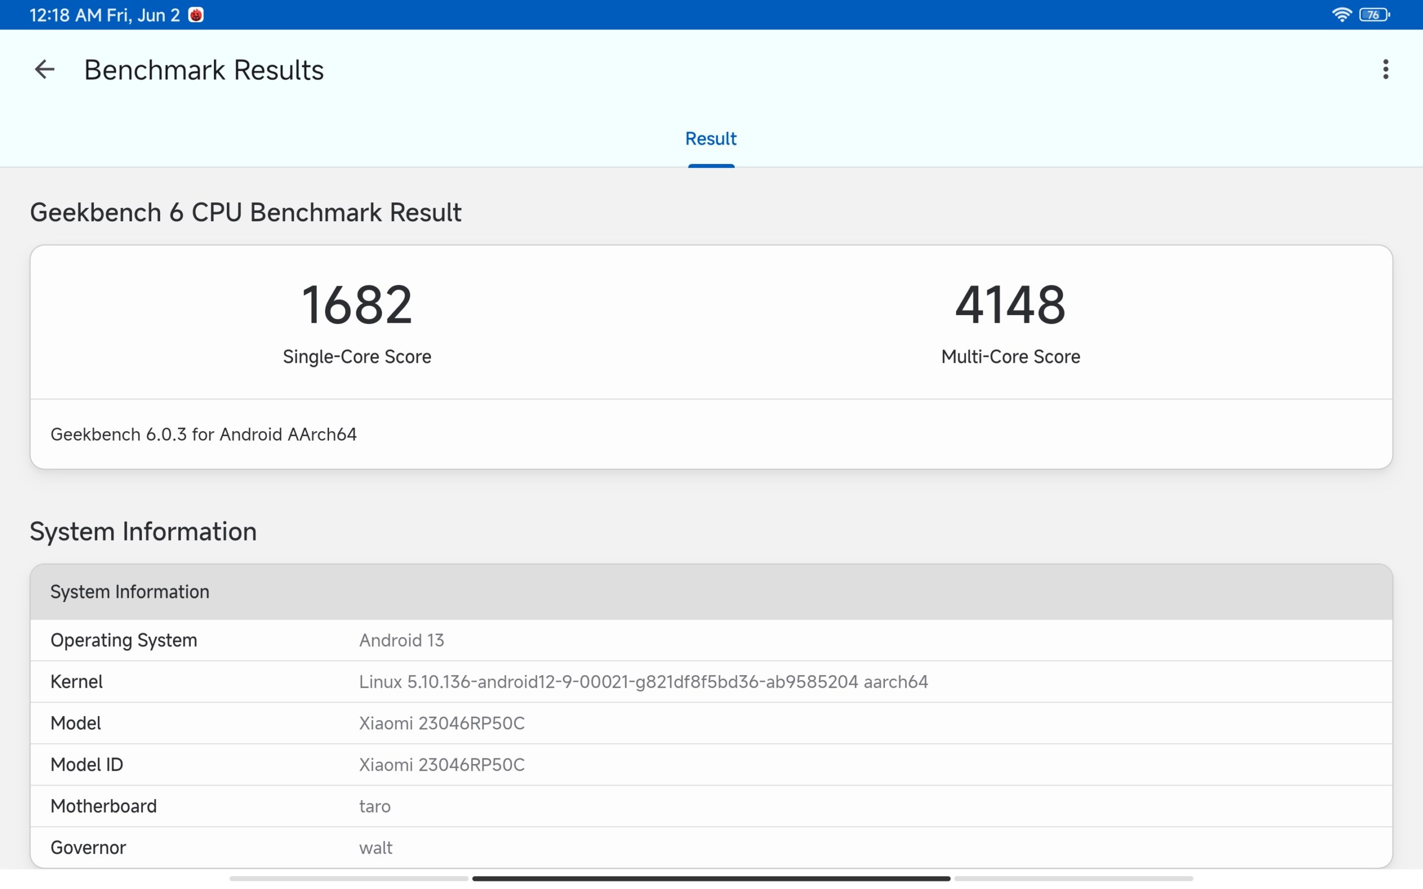Screen dimensions: 1423x889
Task: Tap the Android 13 value
Action: [402, 640]
